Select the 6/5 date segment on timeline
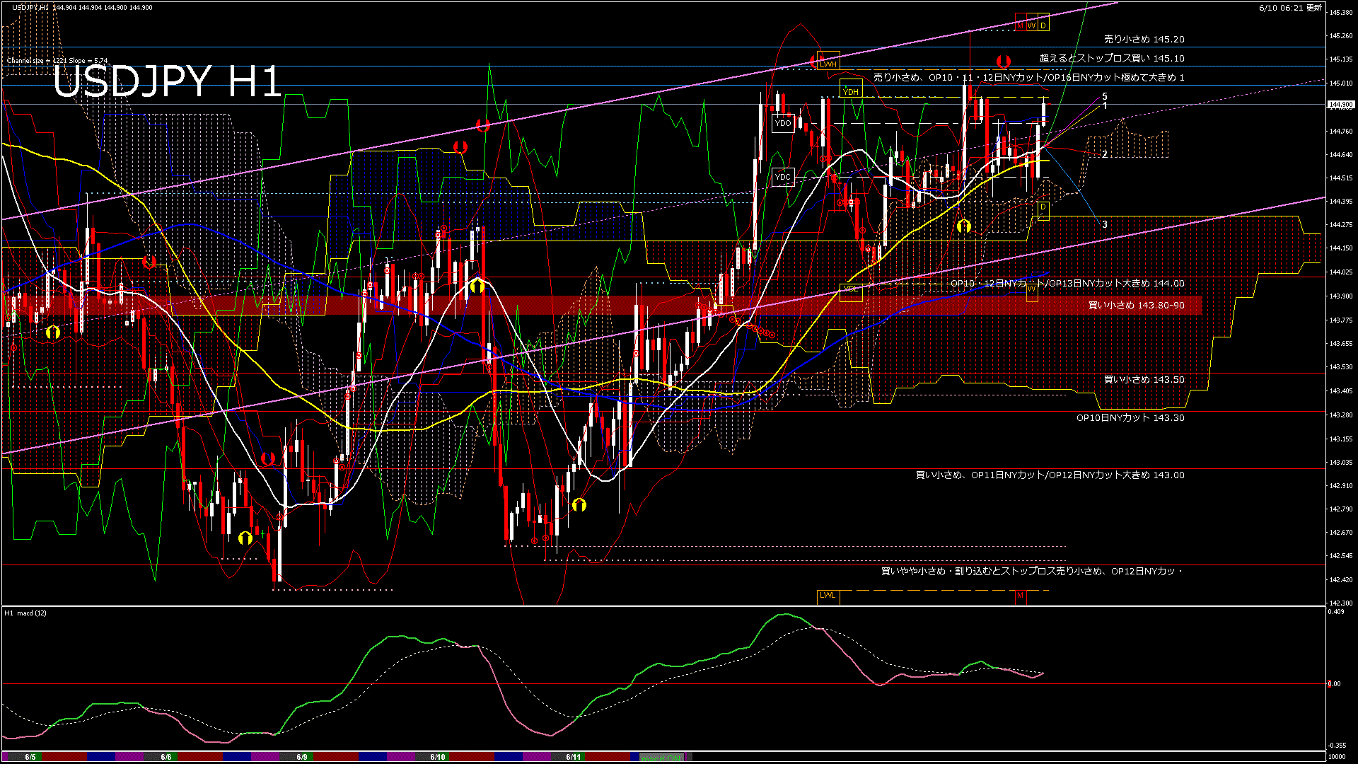Image resolution: width=1358 pixels, height=764 pixels. click(30, 757)
